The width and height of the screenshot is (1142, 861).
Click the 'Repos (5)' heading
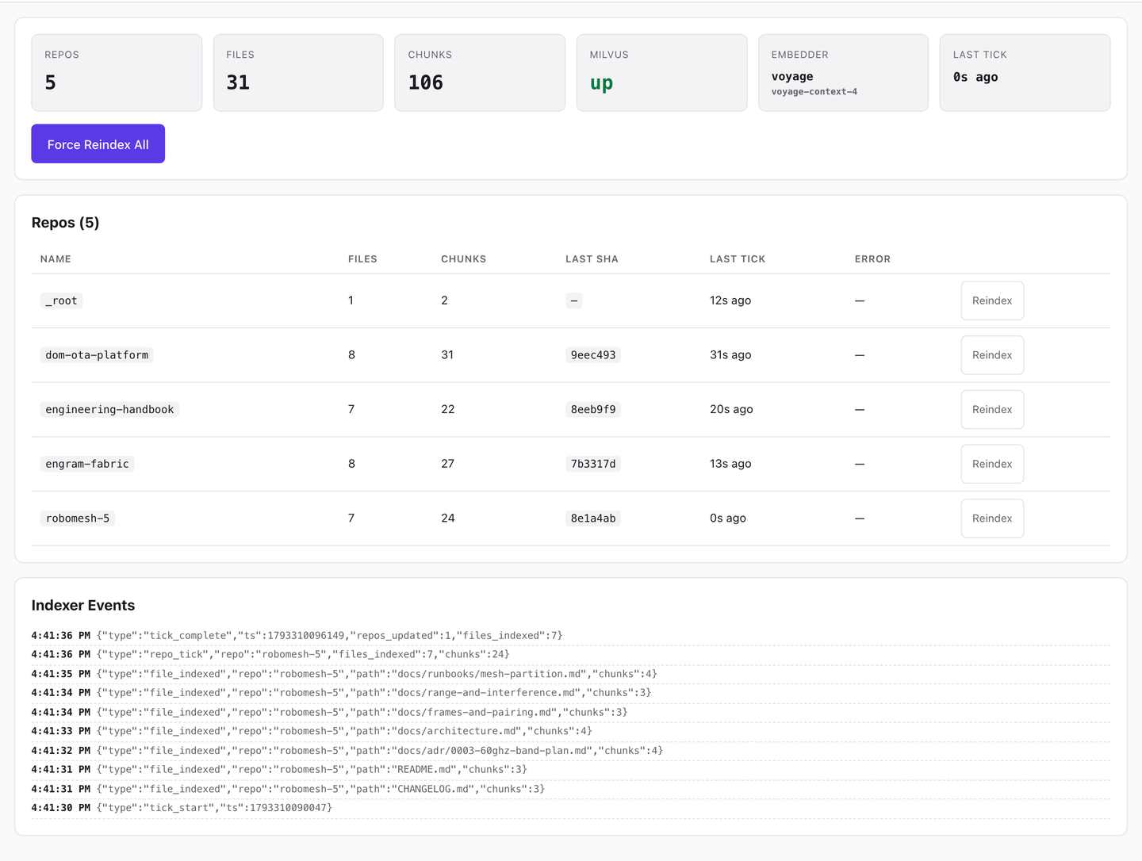(66, 223)
